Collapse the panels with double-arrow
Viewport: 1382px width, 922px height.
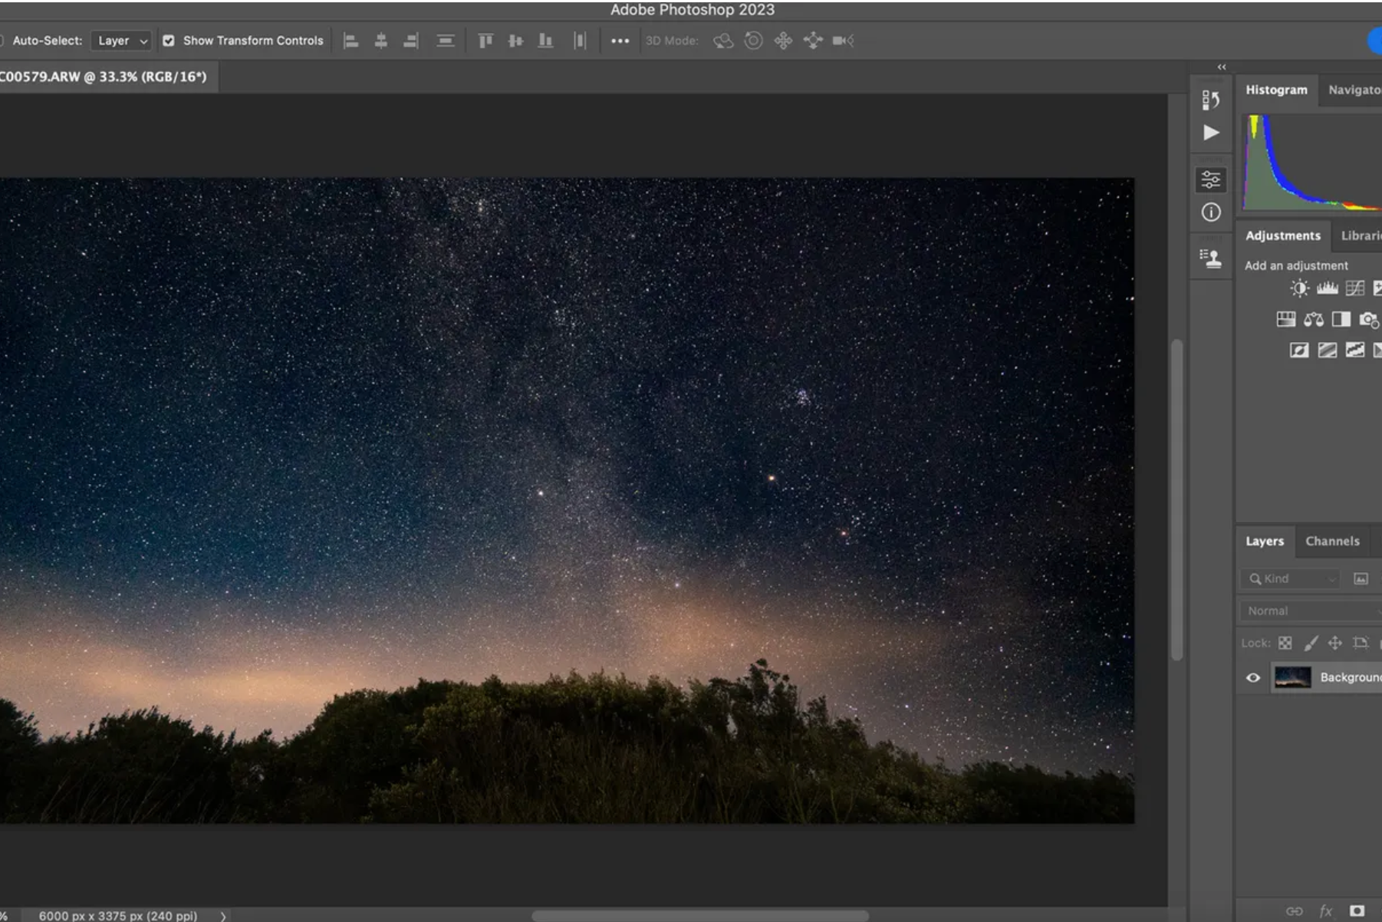1222,67
